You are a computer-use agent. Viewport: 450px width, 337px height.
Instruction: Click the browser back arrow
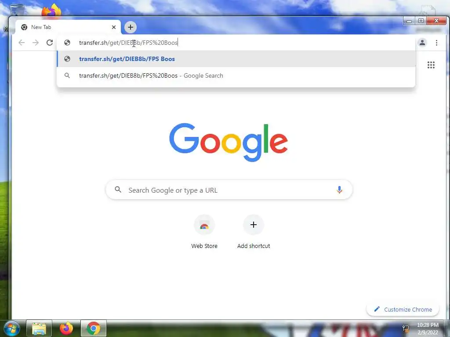(x=22, y=43)
